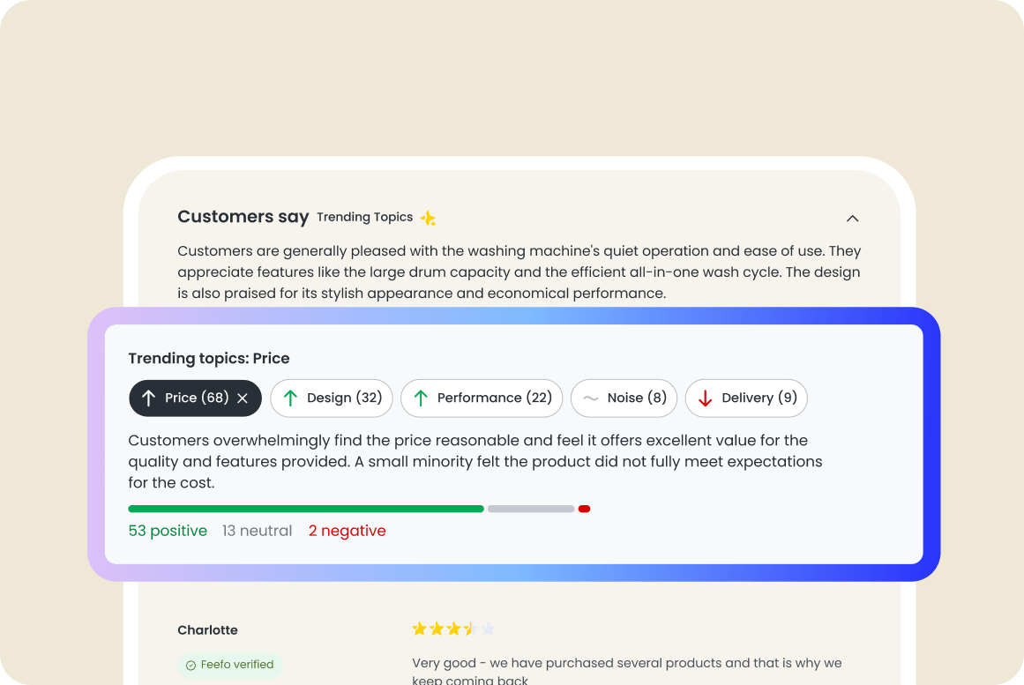Screen dimensions: 1024x685
Task: Click the red negative sentiment bar segment
Action: pyautogui.click(x=585, y=509)
